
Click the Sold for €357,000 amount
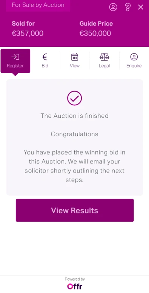pyautogui.click(x=28, y=34)
